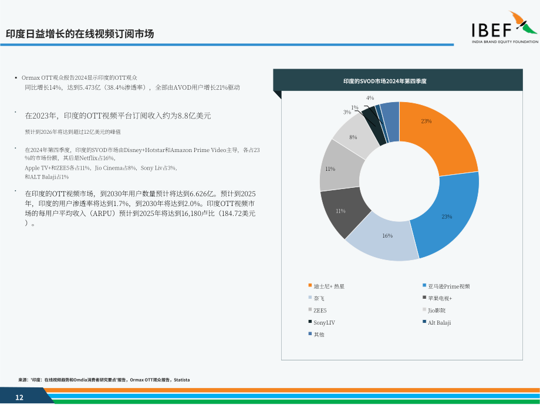Click the line 预计到2026年将达到超过12亿美元的峰值
The width and height of the screenshot is (540, 405).
click(73, 132)
